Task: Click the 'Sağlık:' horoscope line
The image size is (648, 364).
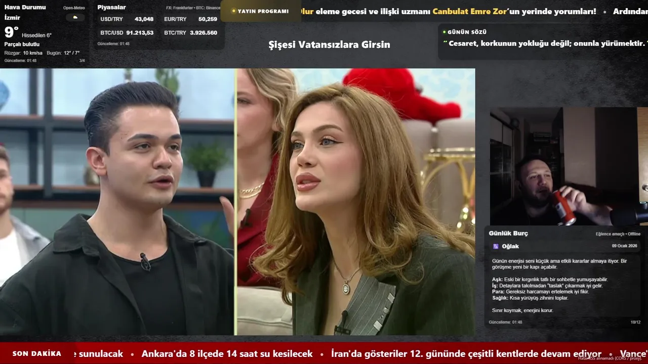Action: coord(530,298)
